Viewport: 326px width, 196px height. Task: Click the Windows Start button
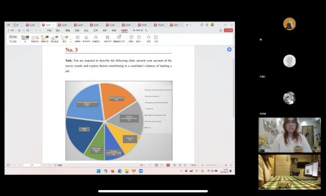coord(99,171)
